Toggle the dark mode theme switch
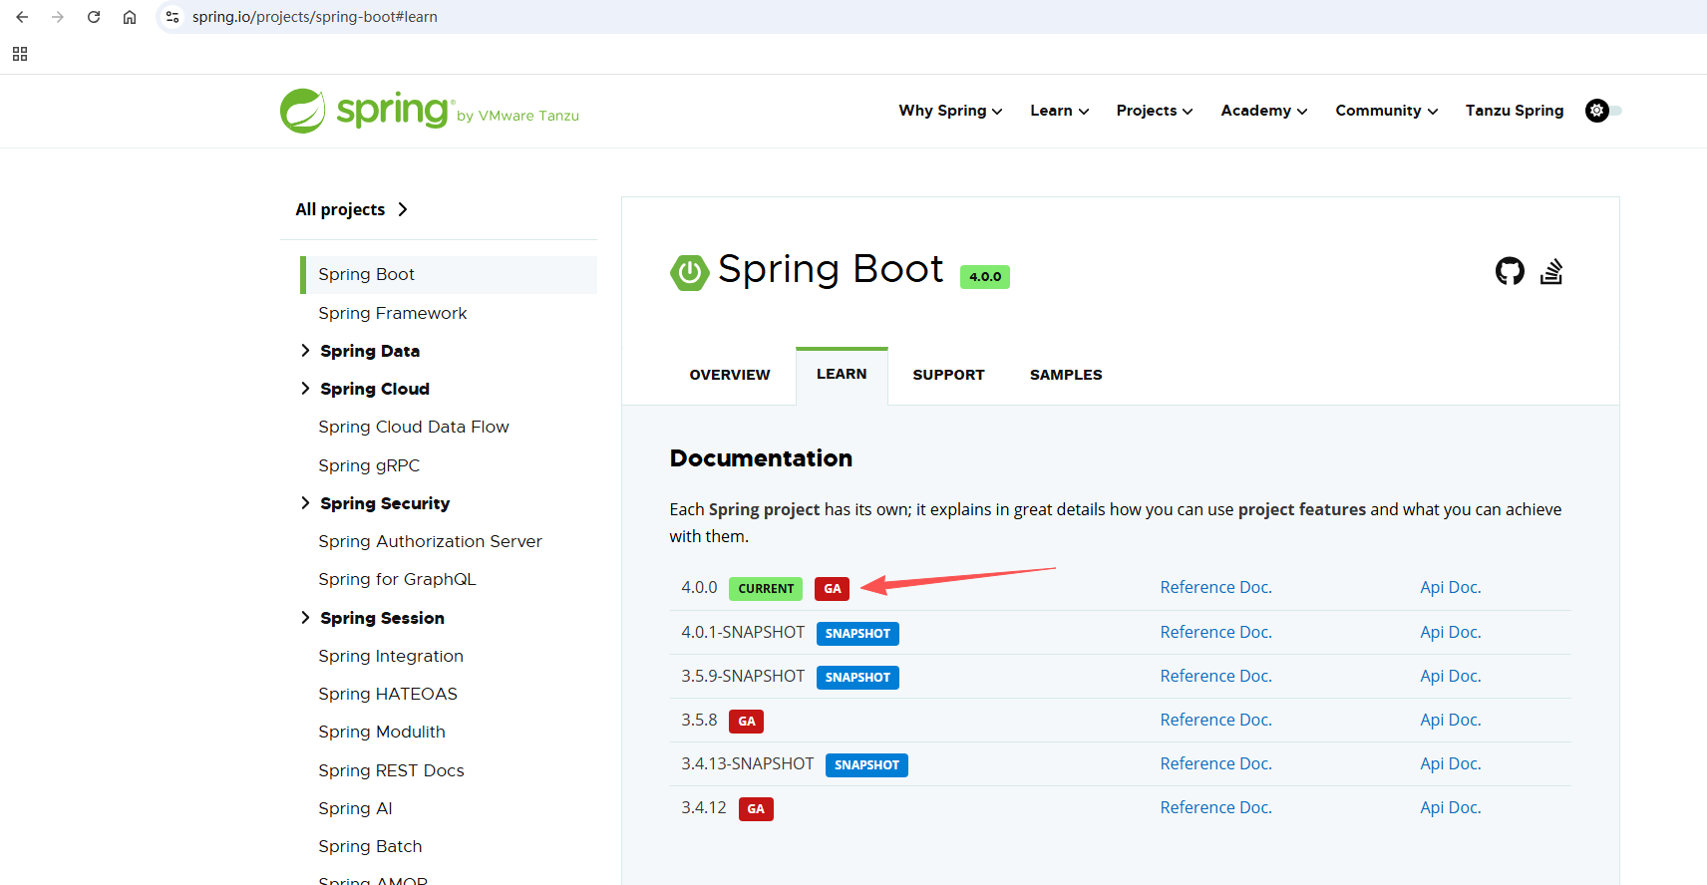Viewport: 1707px width, 885px height. click(1603, 111)
